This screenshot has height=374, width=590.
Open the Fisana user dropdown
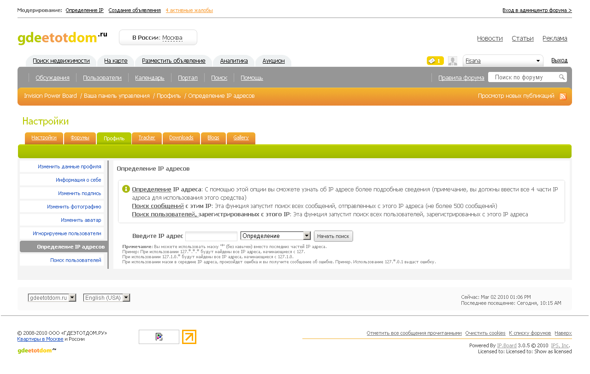(503, 61)
